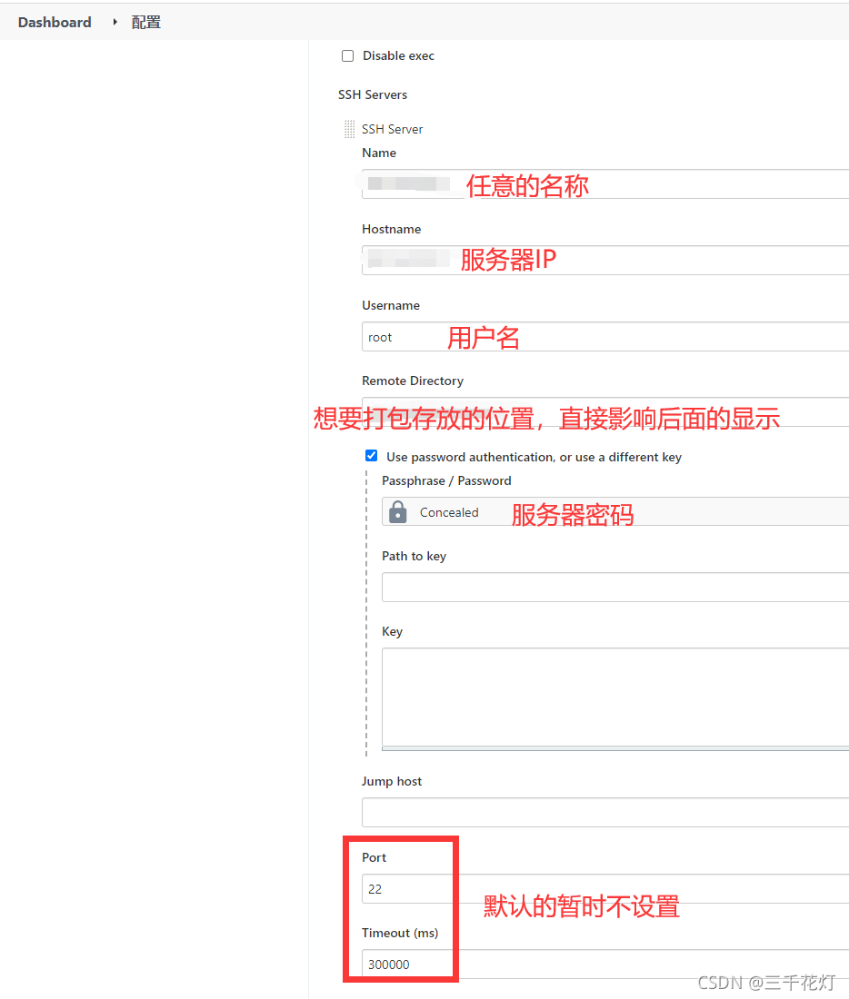Click the Jump host label
The image size is (849, 999).
[392, 782]
